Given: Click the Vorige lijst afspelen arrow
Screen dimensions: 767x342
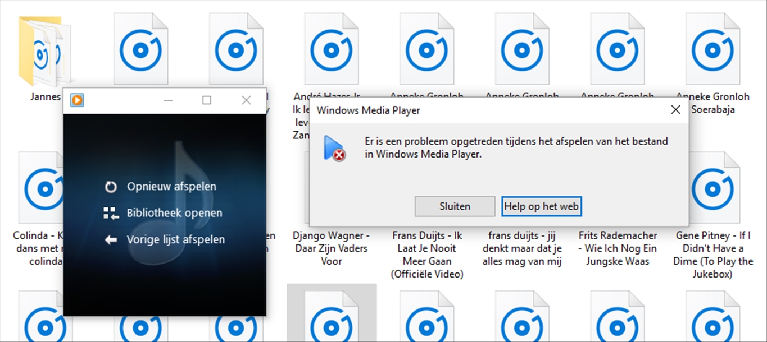Looking at the screenshot, I should tap(111, 239).
